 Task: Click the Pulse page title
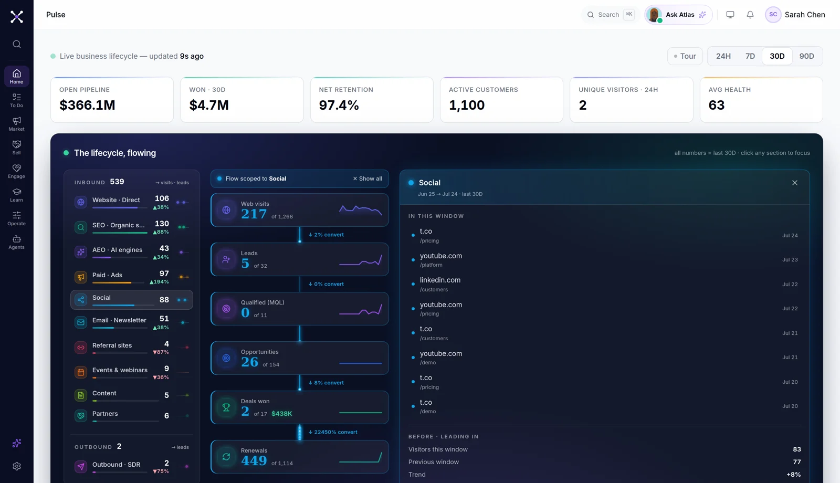(56, 15)
